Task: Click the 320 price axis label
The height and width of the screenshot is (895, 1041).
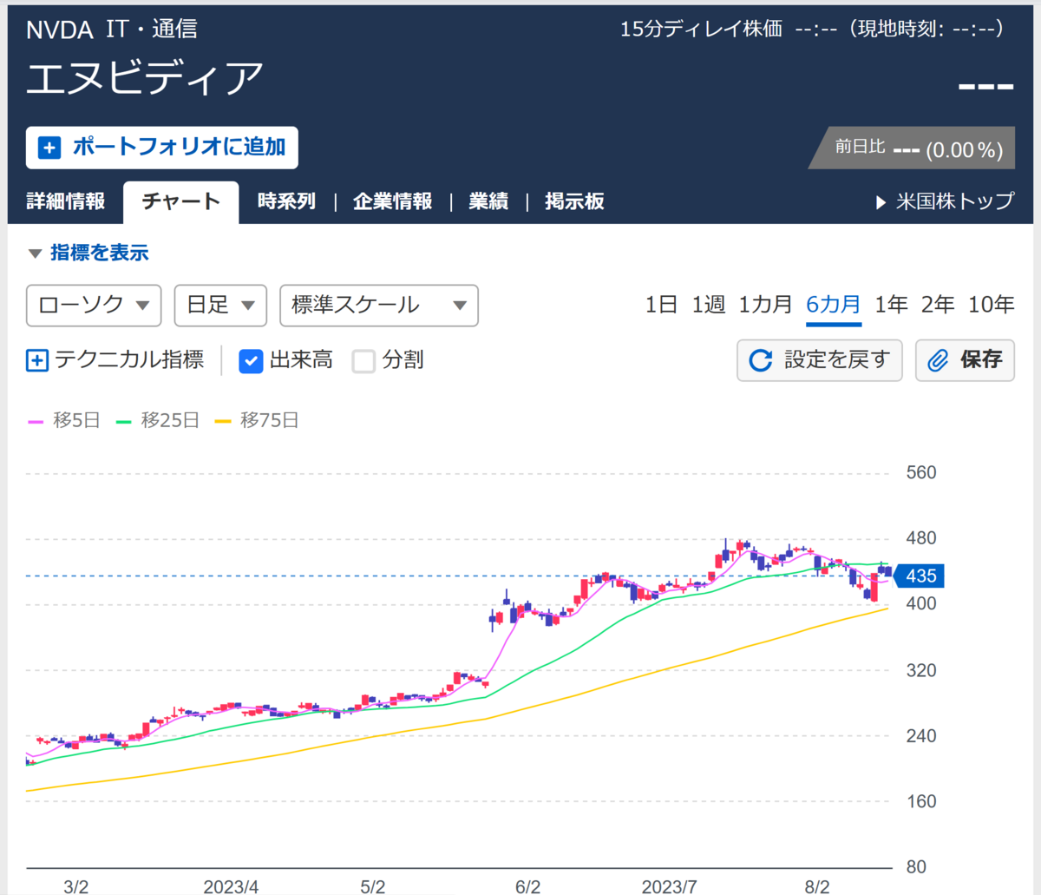Action: 921,670
